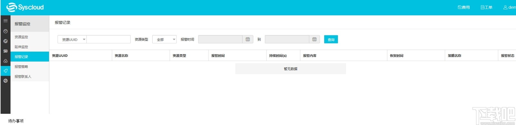Click the 暂无数据 empty table message
The width and height of the screenshot is (516, 125).
(x=291, y=69)
